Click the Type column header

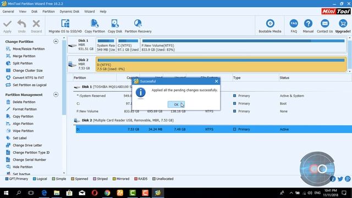(x=237, y=78)
